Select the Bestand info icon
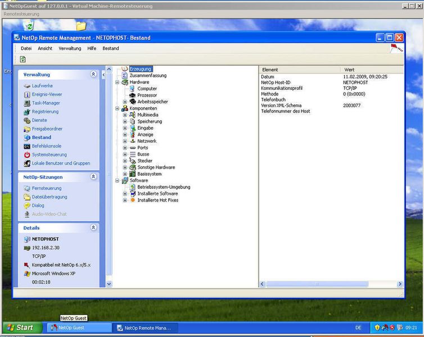 (27, 138)
